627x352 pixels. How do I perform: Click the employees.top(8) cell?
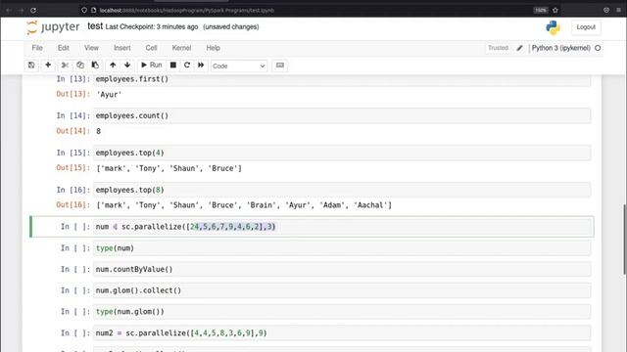click(342, 190)
